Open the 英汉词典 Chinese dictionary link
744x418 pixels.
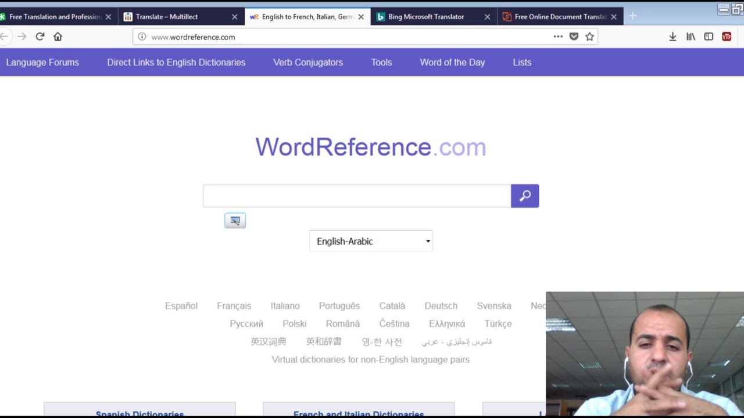tap(269, 342)
